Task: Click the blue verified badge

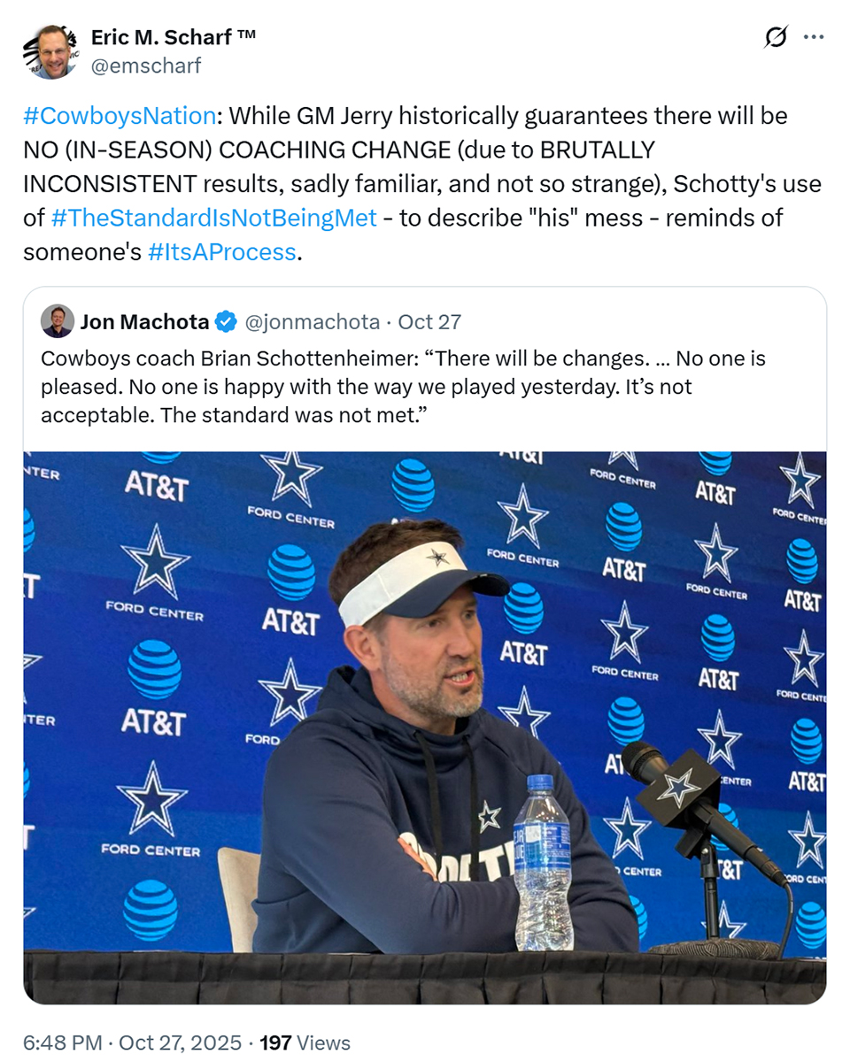Action: click(226, 322)
